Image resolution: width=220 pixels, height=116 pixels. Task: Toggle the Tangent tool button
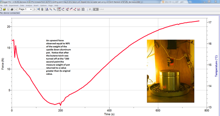(63, 9)
